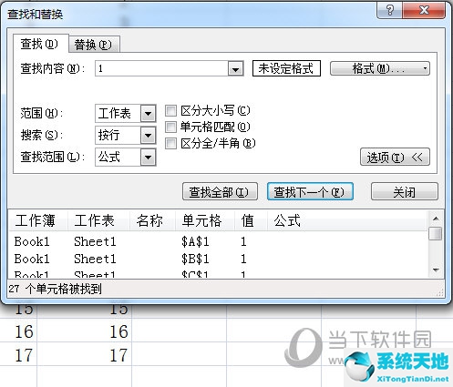The height and width of the screenshot is (387, 453).
Task: Select the partially visible $C$1 result row
Action: [218, 274]
